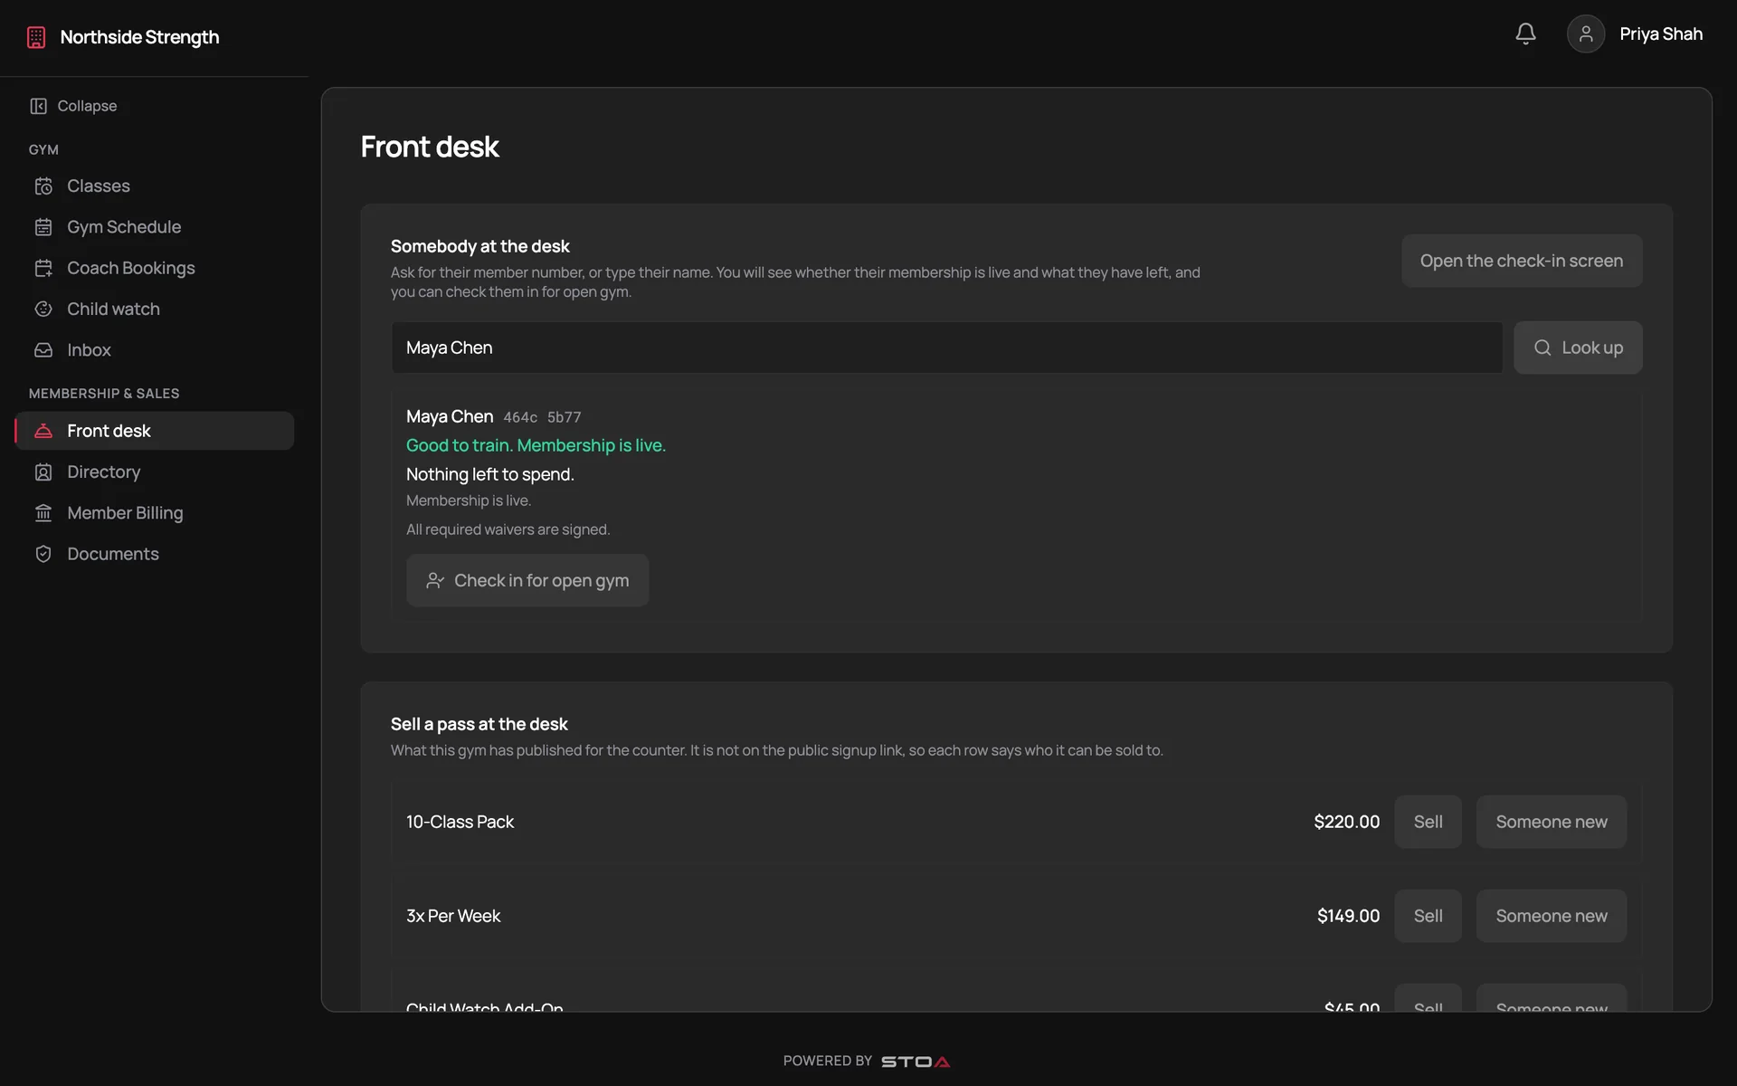1737x1086 pixels.
Task: Check in Maya Chen for open gym
Action: (527, 580)
